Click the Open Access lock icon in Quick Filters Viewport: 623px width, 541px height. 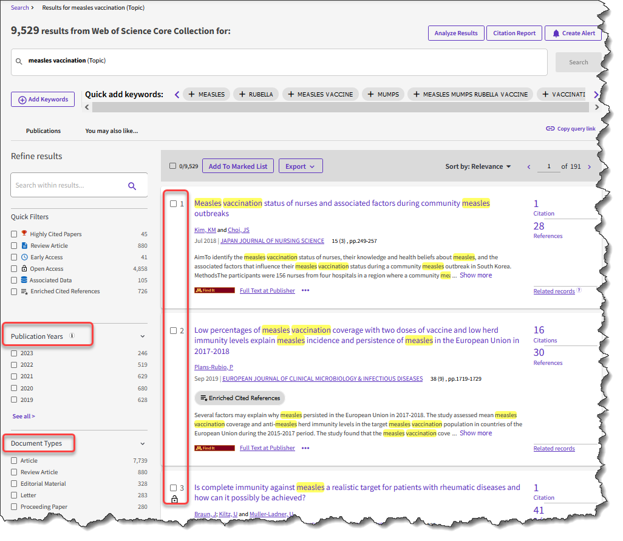coord(24,268)
